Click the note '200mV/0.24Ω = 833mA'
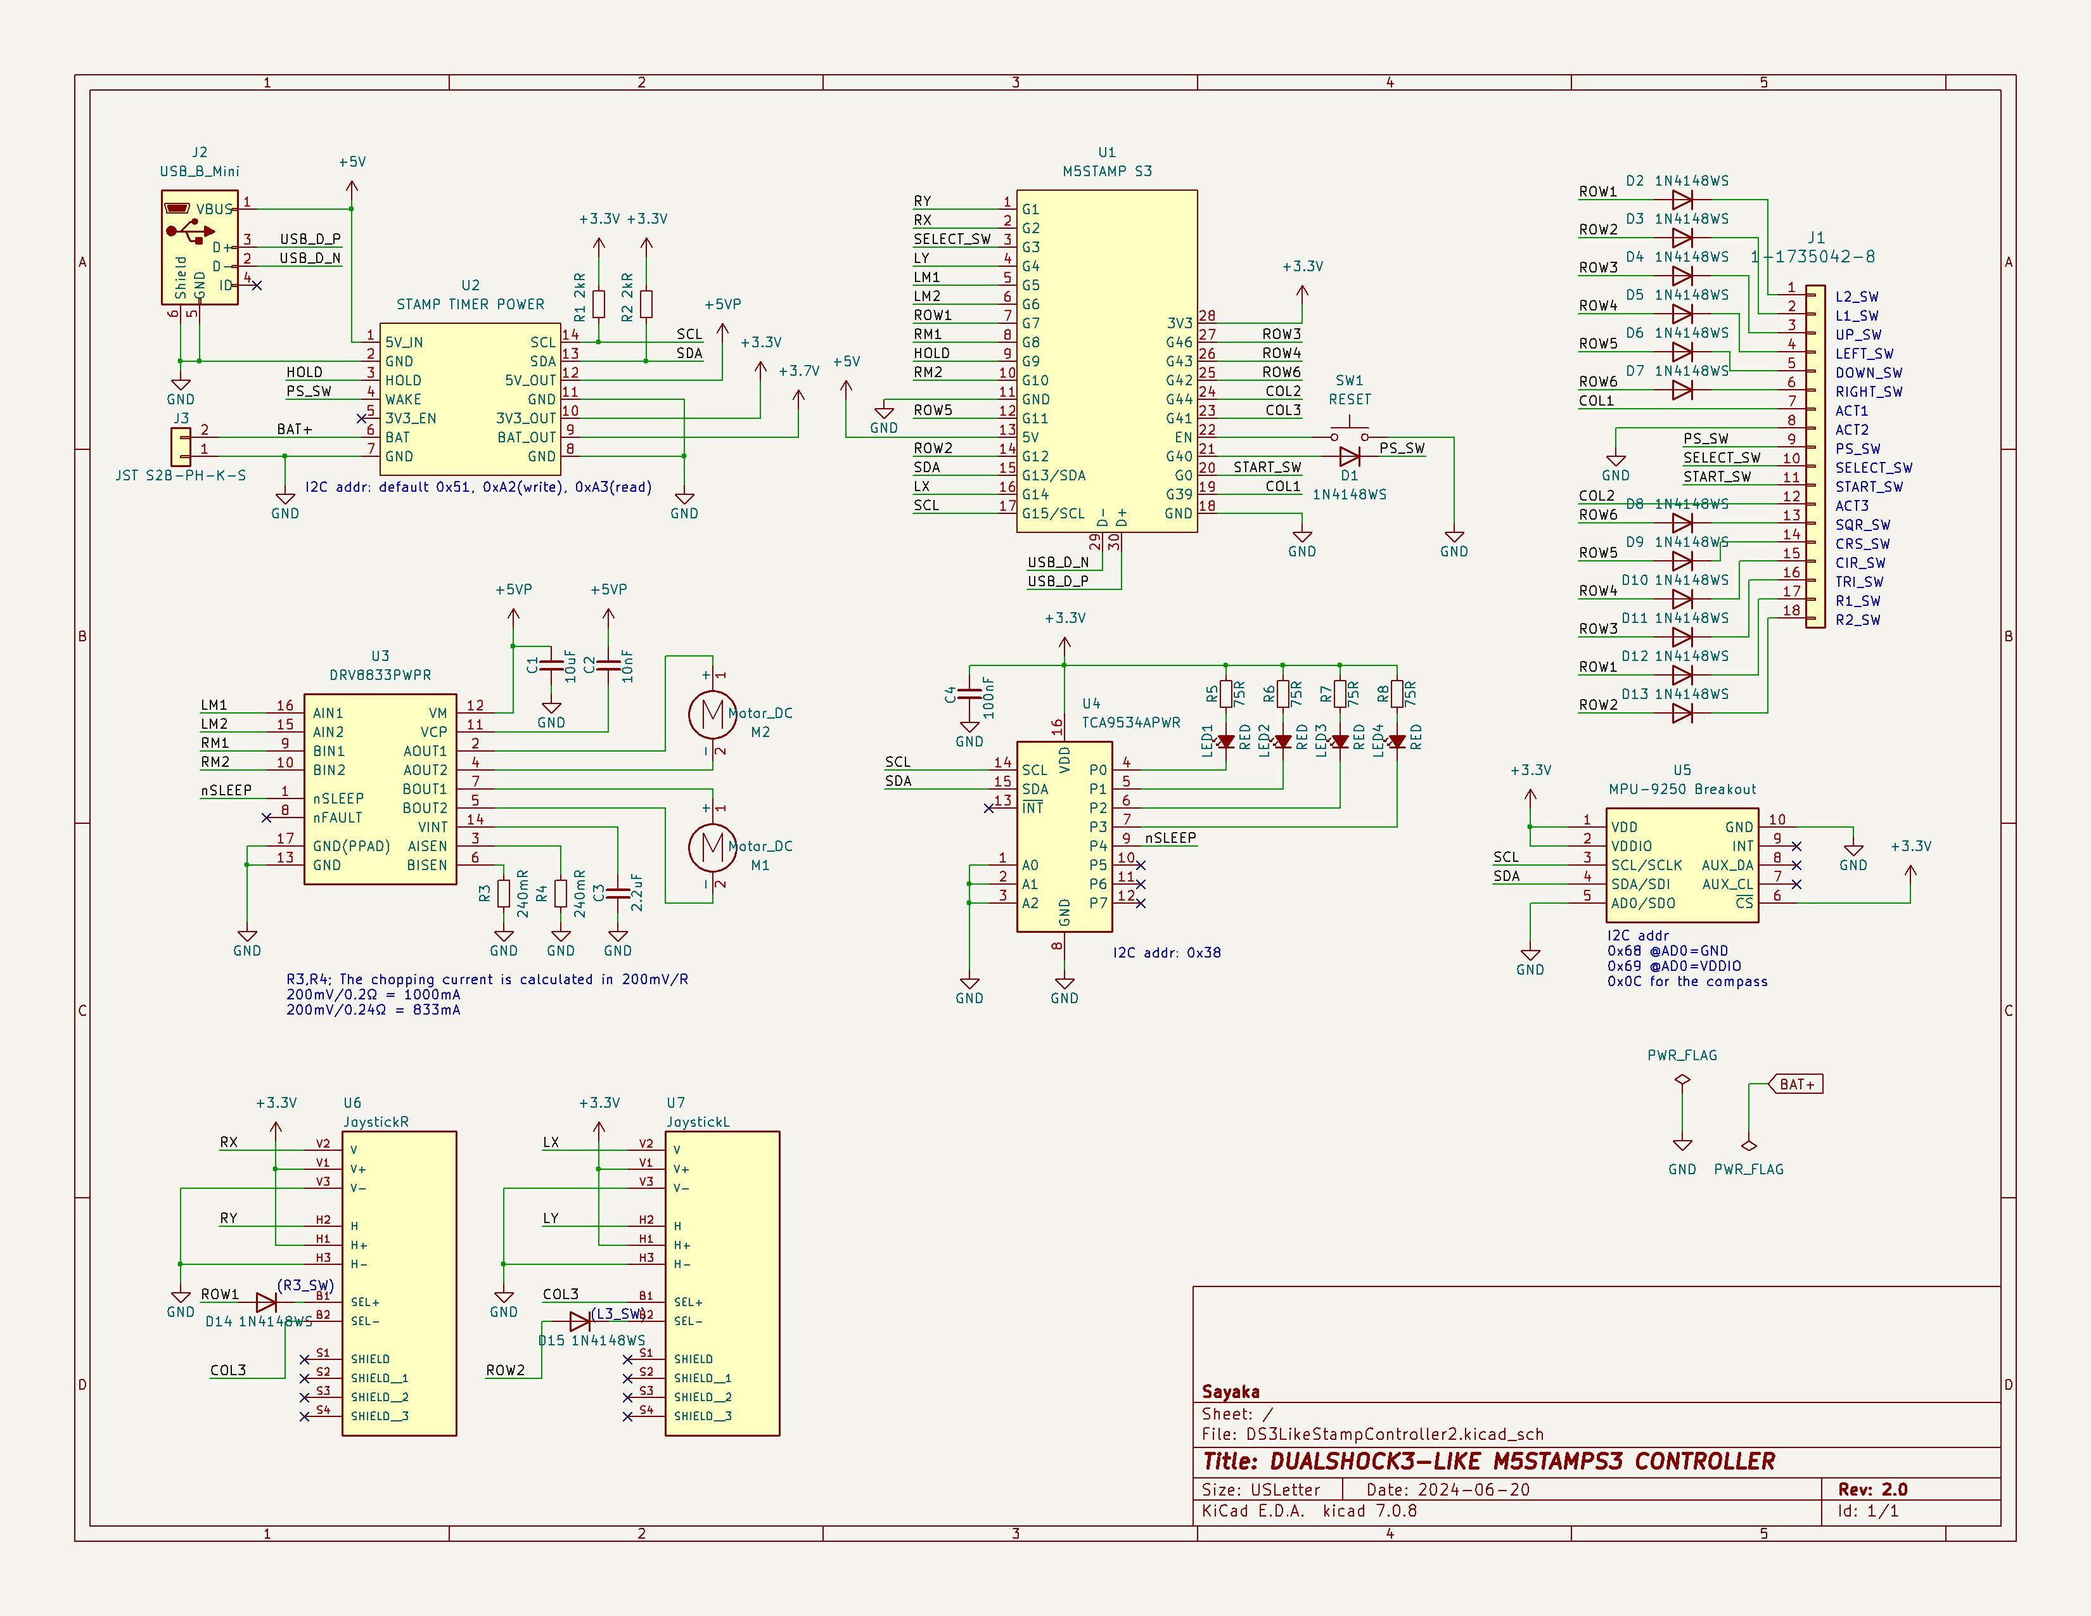Viewport: 2091px width, 1616px height. click(x=373, y=1009)
